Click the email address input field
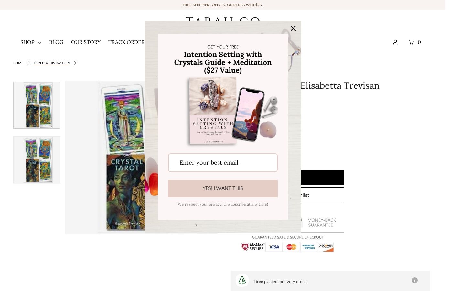Image resolution: width=449 pixels, height=291 pixels. click(223, 163)
